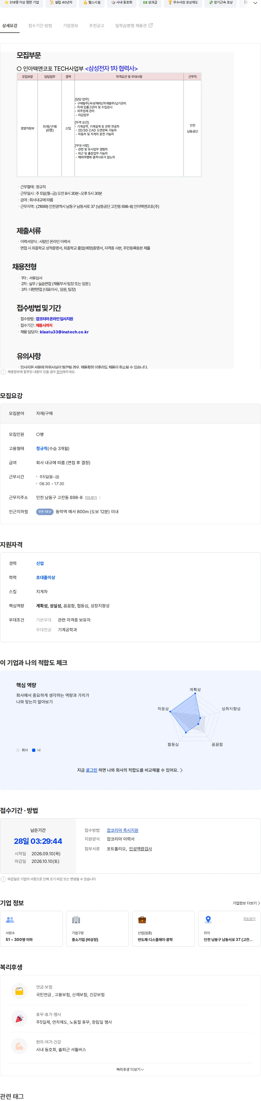Click the 설립 40년차 tag

point(61,2)
